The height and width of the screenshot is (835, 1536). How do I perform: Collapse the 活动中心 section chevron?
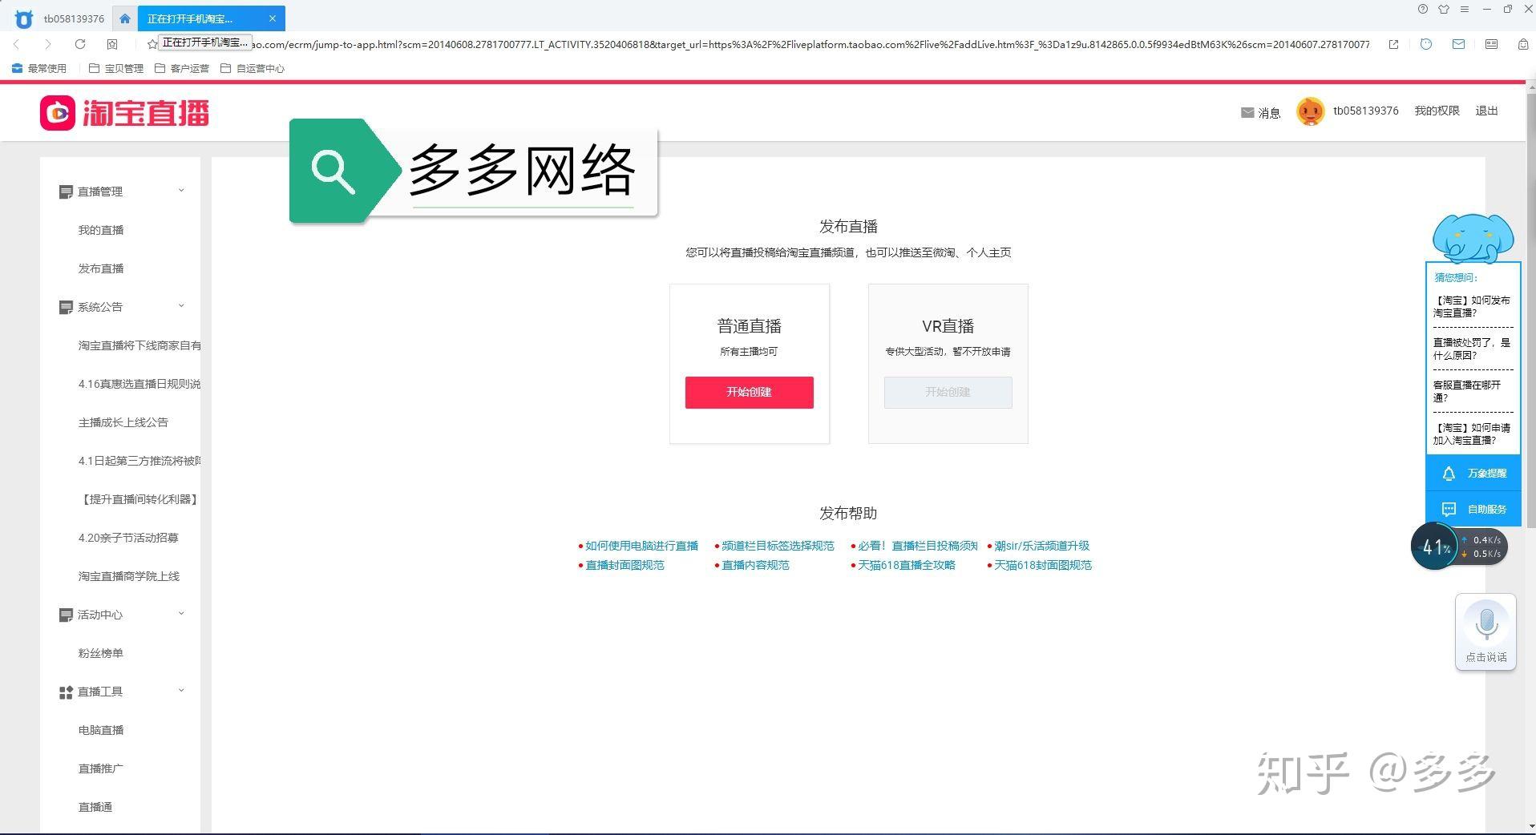coord(181,614)
